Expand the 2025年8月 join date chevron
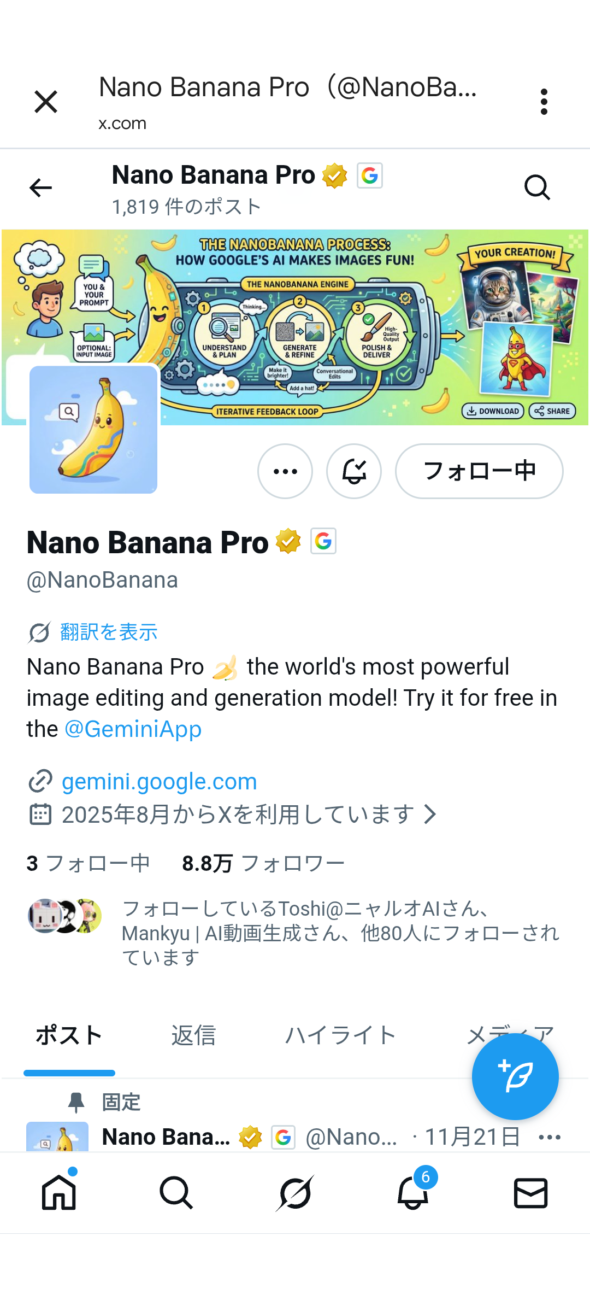This screenshot has width=590, height=1312. click(430, 815)
